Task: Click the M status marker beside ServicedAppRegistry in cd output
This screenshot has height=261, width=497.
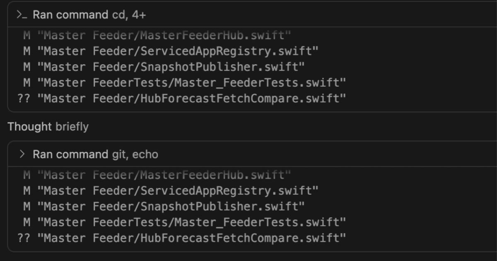Action: [x=27, y=51]
